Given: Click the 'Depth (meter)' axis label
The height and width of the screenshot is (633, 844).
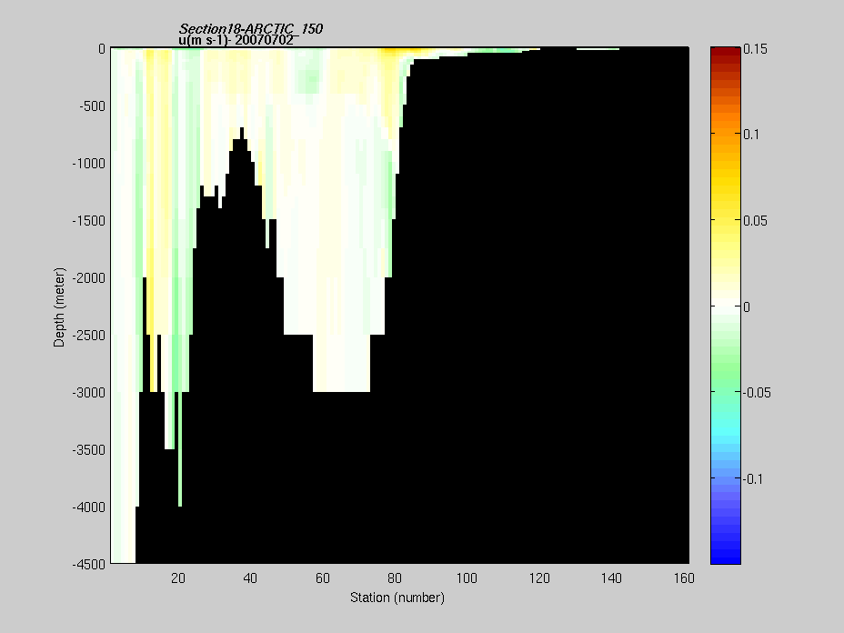Looking at the screenshot, I should click(59, 306).
